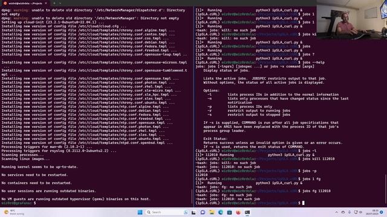Viewport: 387px width, 217px height.
Task: Click '-bash: jobs: 112010: no such job' after kill
Action: [x=227, y=167]
